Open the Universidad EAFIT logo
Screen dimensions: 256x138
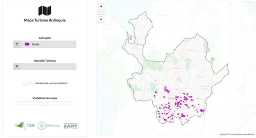(71, 126)
